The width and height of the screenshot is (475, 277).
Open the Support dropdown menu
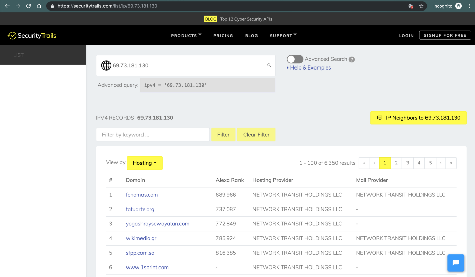tap(283, 35)
